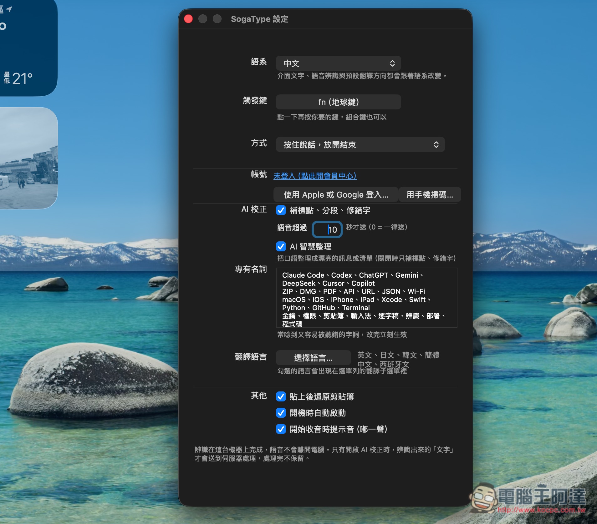Image resolution: width=597 pixels, height=524 pixels.
Task: Toggle 貼上後還原剪貼簿 checkbox
Action: (281, 397)
